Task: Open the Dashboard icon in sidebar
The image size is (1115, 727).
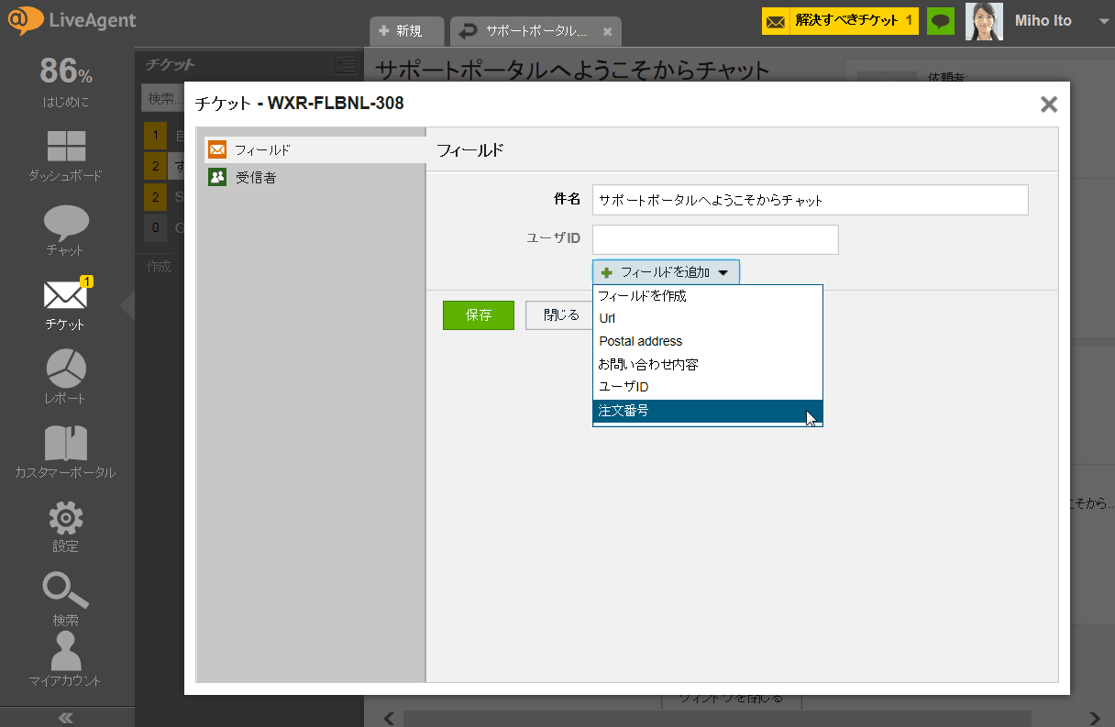Action: (x=66, y=149)
